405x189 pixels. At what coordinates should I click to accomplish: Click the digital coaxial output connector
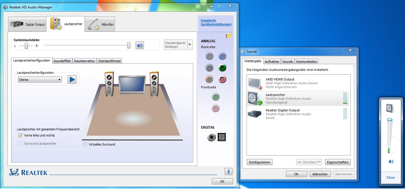coord(212,137)
